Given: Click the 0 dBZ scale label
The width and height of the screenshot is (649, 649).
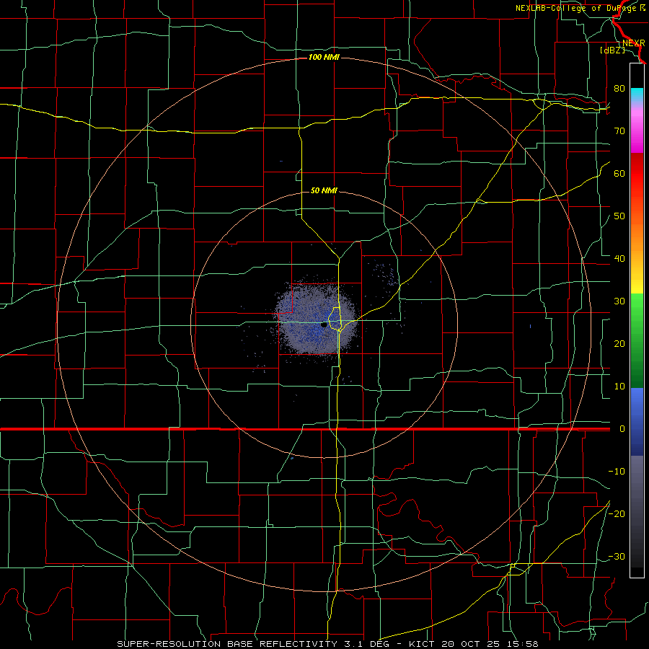Looking at the screenshot, I should click(622, 429).
